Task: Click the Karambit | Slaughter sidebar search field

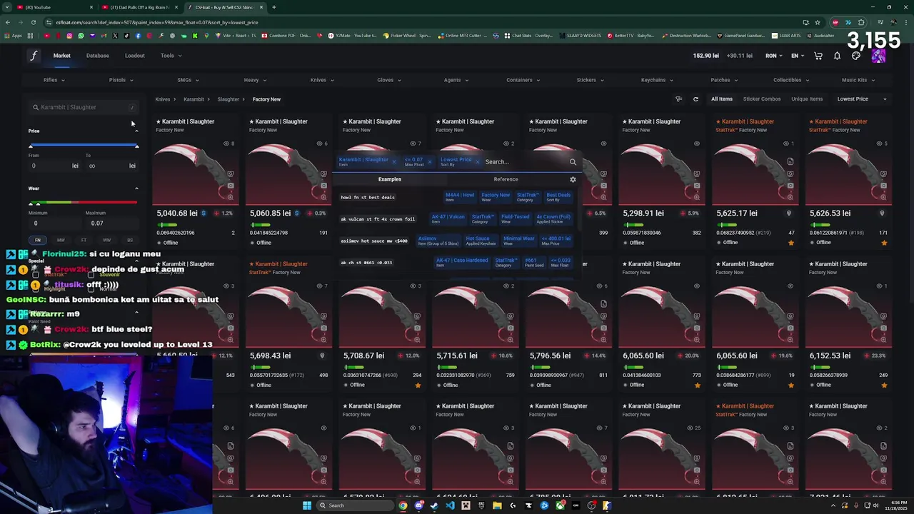Action: (84, 107)
